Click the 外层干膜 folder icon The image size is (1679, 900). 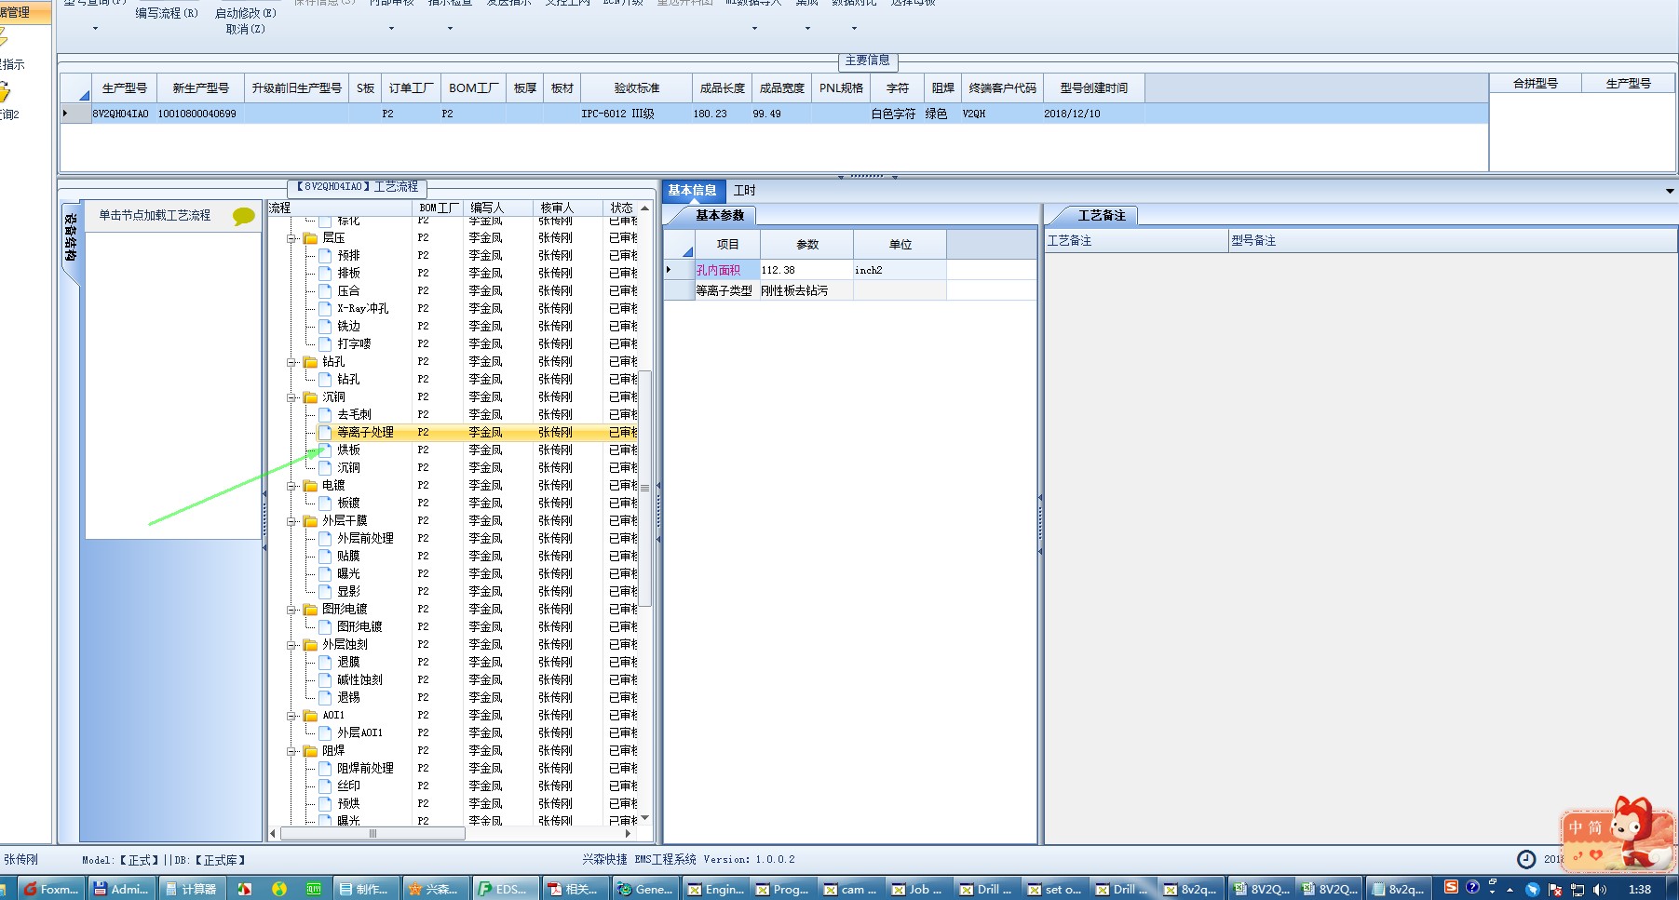coord(310,521)
